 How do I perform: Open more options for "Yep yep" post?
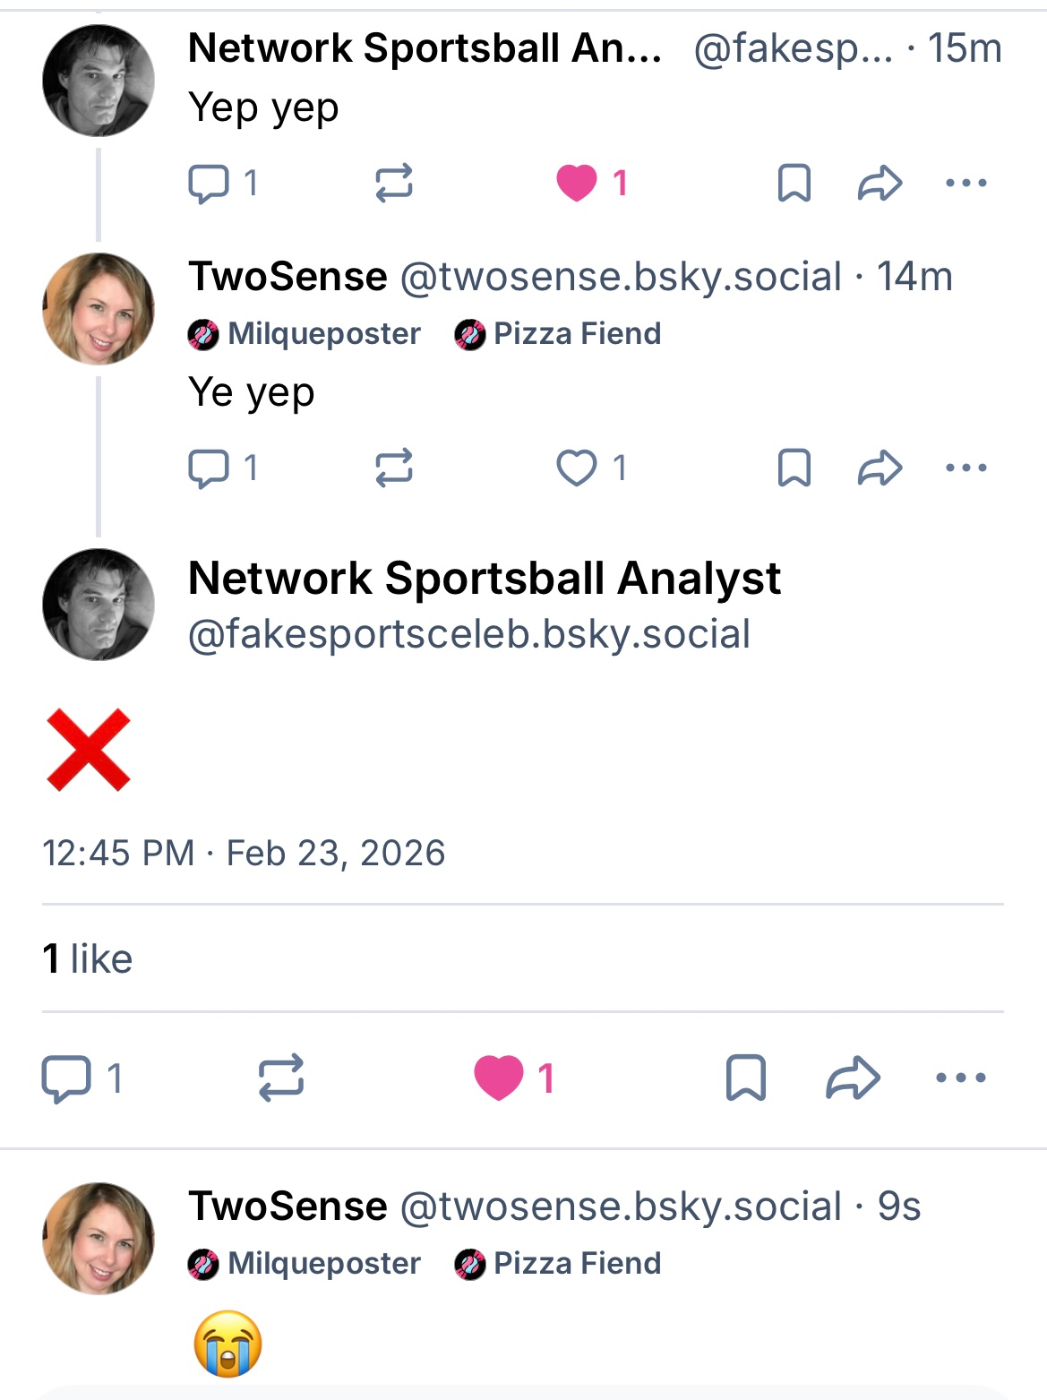[965, 184]
